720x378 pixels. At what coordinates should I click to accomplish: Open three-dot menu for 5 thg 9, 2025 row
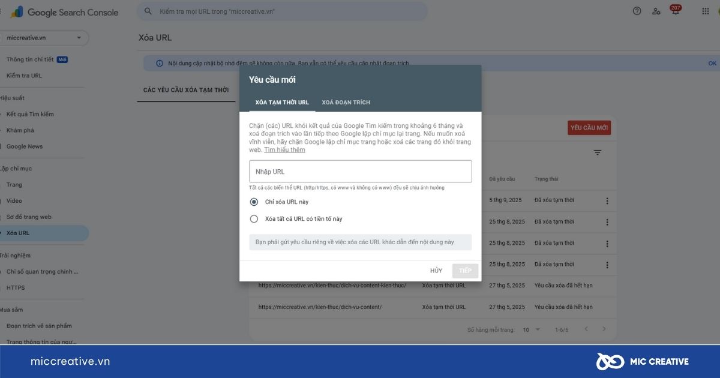607,202
